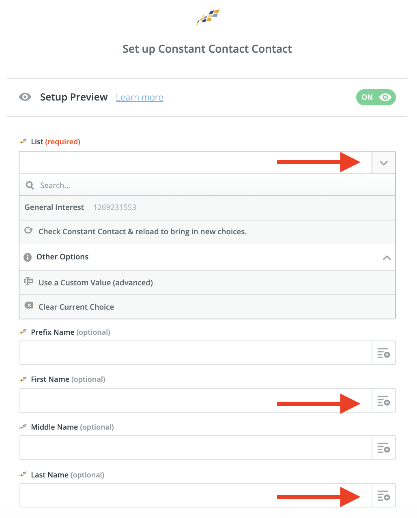This screenshot has height=518, width=417.
Task: Open the Learn more link
Action: (140, 98)
